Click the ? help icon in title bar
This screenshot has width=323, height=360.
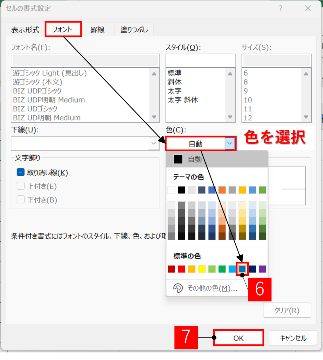point(281,9)
